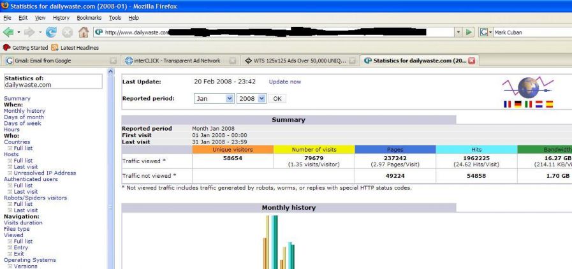This screenshot has height=269, width=572.
Task: Select the French flag language icon
Action: (x=508, y=105)
